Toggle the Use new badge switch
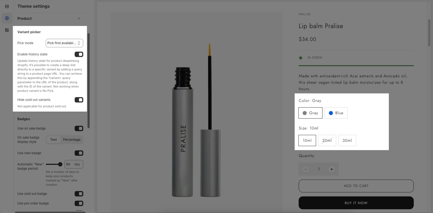 [x=79, y=153]
